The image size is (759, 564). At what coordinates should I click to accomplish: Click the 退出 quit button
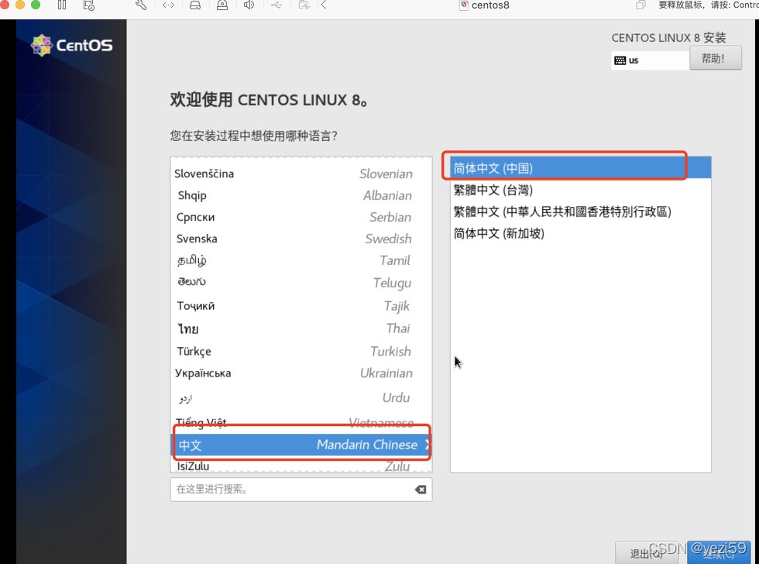coord(646,553)
